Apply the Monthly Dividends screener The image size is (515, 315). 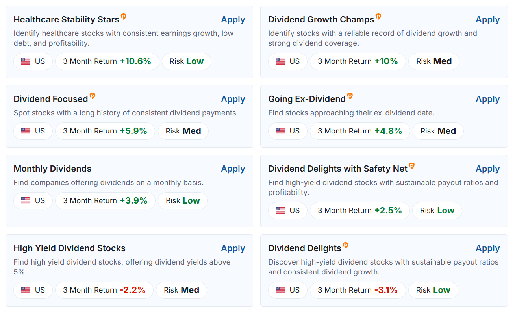[233, 169]
